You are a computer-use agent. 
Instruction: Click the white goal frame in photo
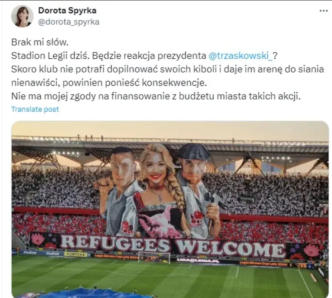(x=154, y=257)
